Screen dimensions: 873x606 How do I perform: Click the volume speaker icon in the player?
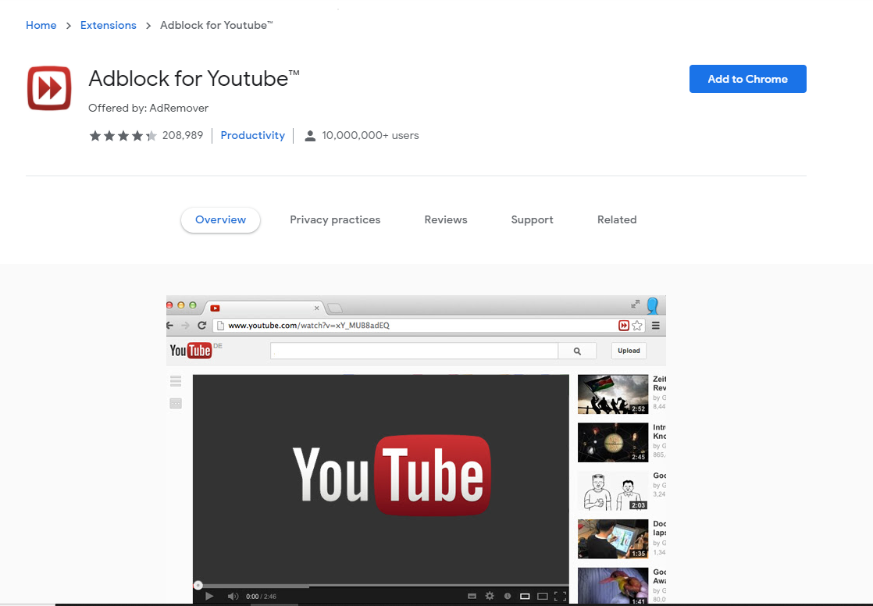coord(233,596)
